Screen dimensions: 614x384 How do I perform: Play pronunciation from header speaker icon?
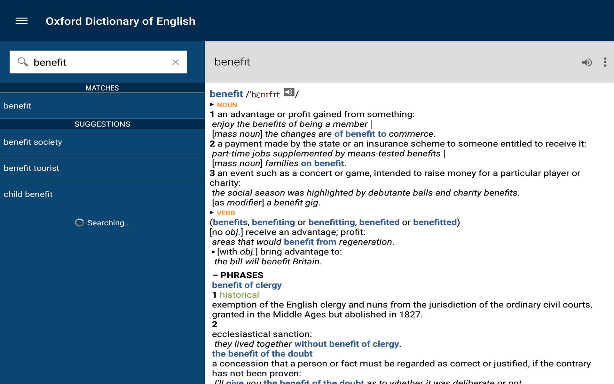pyautogui.click(x=587, y=62)
